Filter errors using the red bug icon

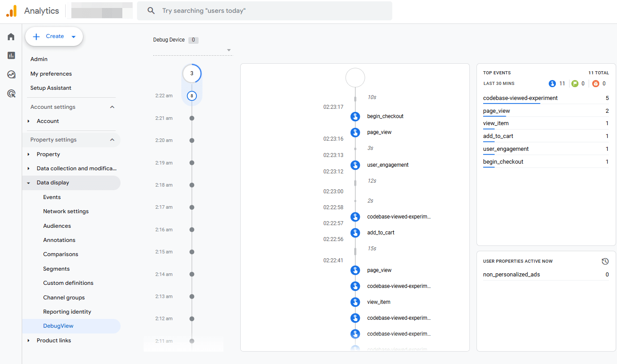click(x=596, y=83)
